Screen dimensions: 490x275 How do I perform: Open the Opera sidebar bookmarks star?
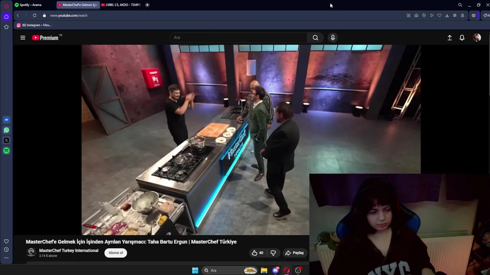click(x=6, y=27)
